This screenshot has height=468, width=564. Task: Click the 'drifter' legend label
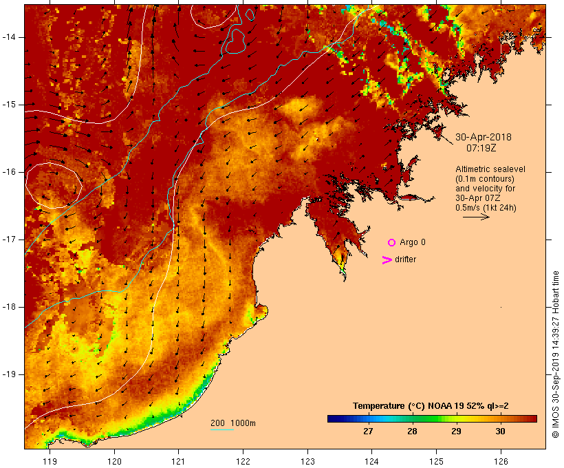pyautogui.click(x=405, y=259)
